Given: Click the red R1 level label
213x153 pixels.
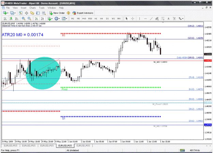Looking at the screenshot, I should click(x=64, y=35).
